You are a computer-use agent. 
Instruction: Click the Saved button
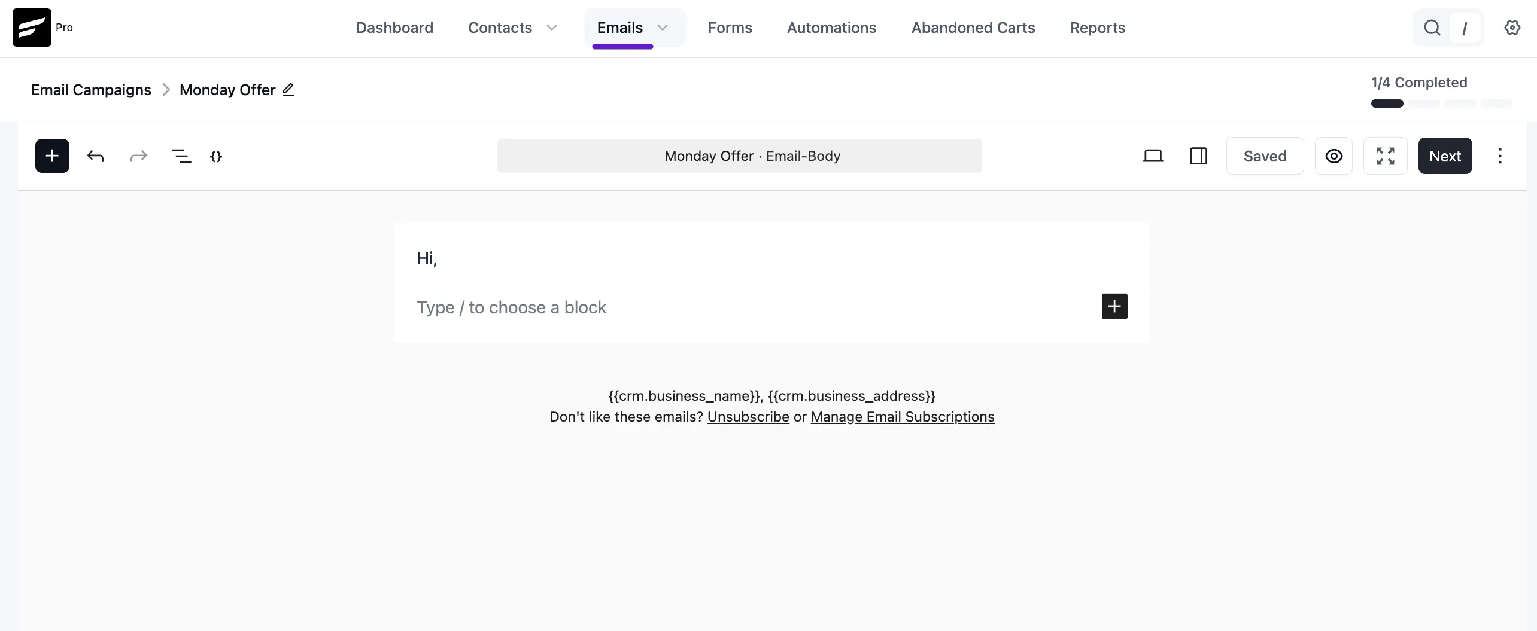point(1265,156)
